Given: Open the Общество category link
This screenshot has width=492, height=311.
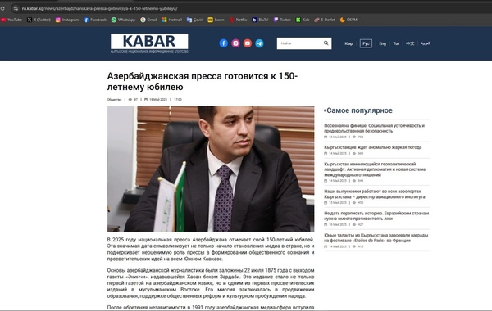Looking at the screenshot, I should tap(114, 100).
